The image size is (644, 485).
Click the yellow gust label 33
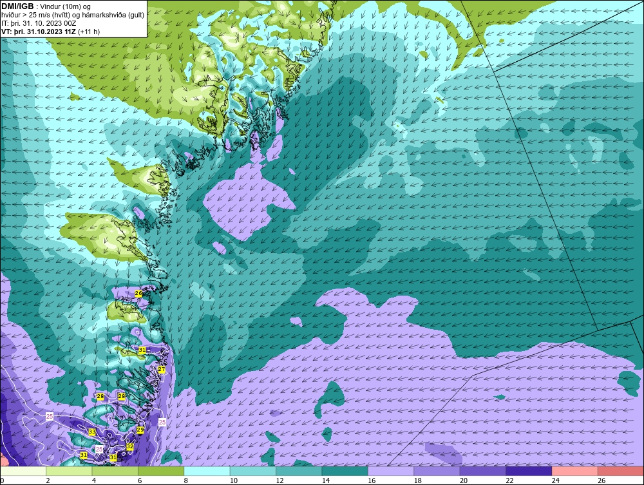coord(92,432)
